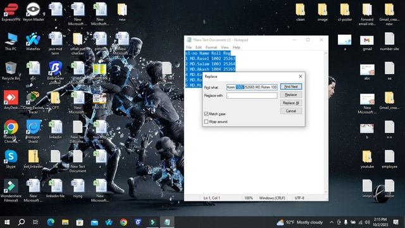This screenshot has width=405, height=228.
Task: Open Microsoft Store from the taskbar
Action: click(x=80, y=222)
